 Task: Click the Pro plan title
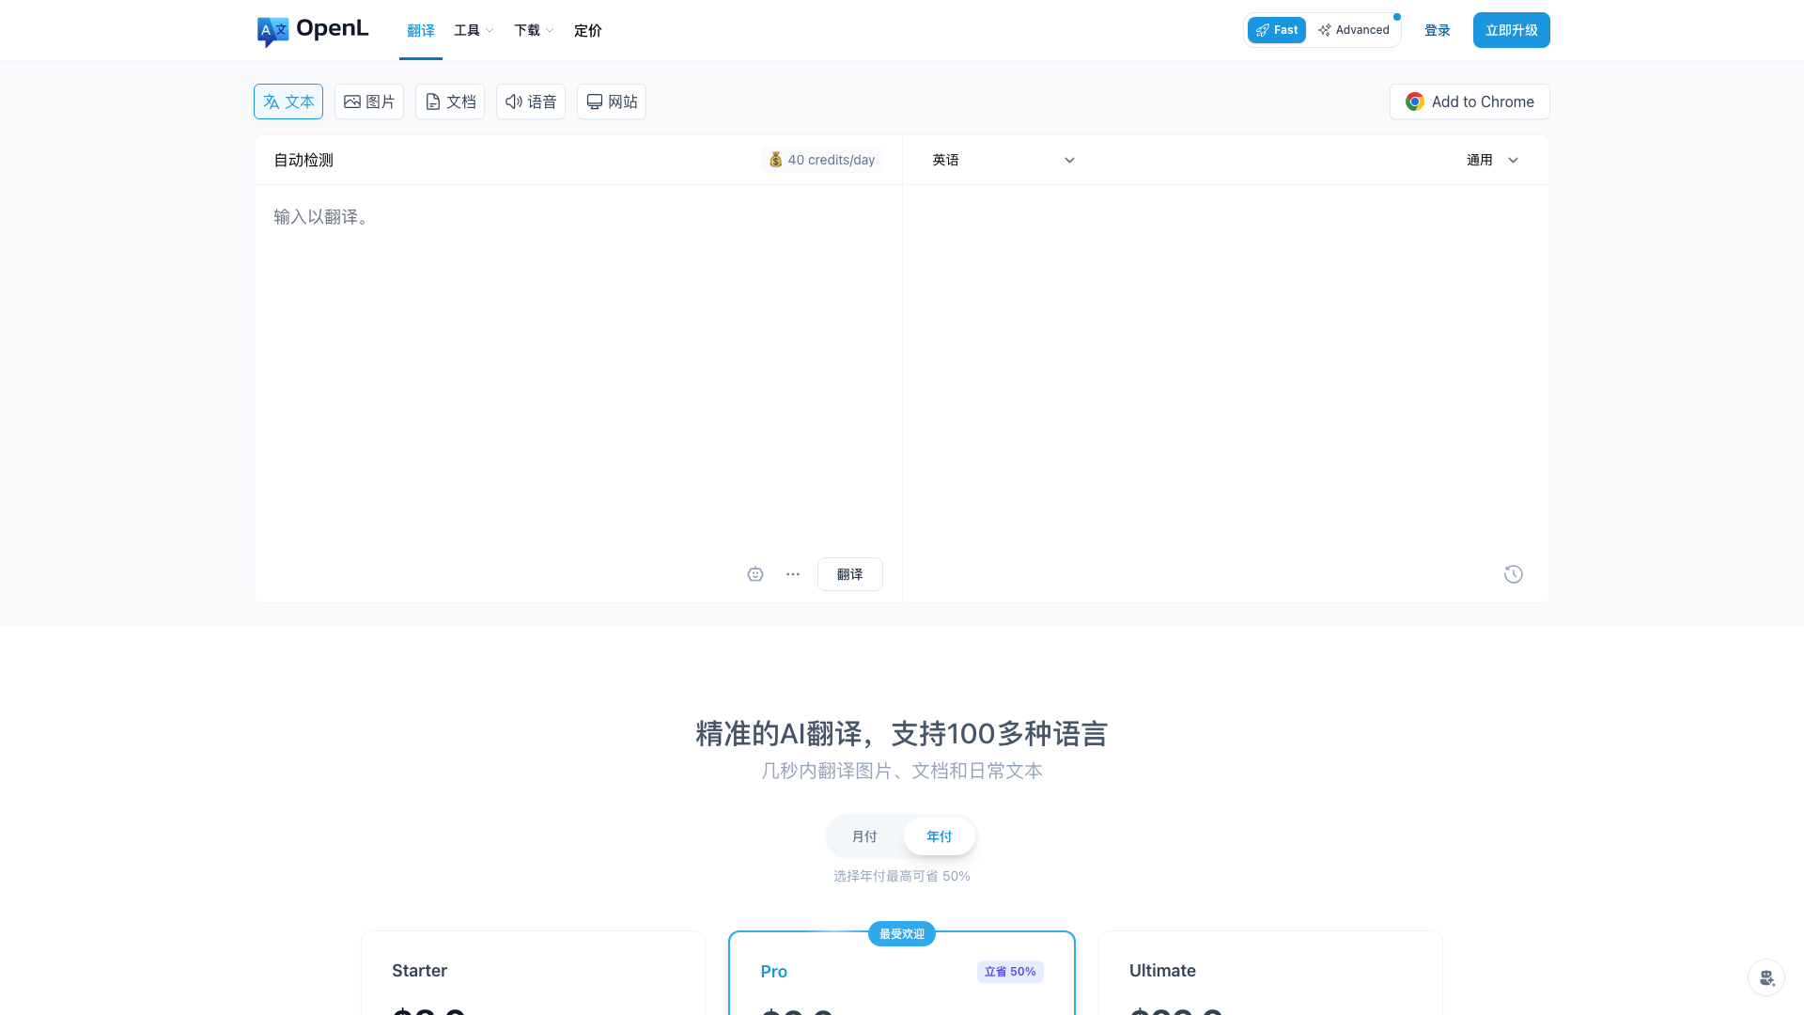[x=774, y=972]
